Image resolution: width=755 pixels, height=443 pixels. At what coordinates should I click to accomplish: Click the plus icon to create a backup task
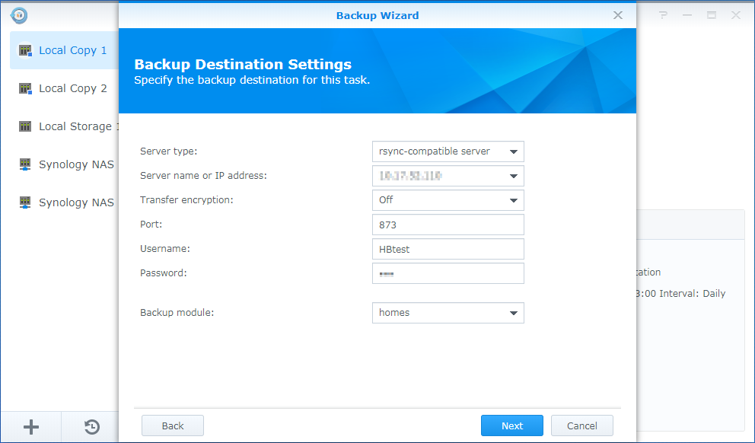coord(30,426)
